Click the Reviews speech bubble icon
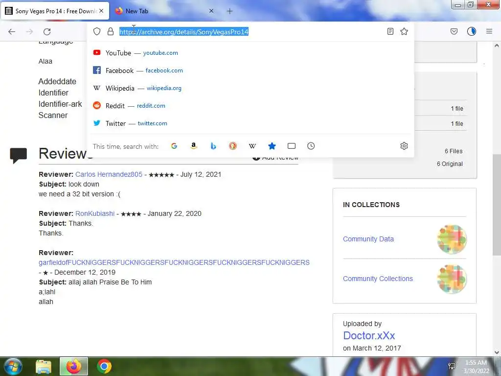 click(x=18, y=156)
